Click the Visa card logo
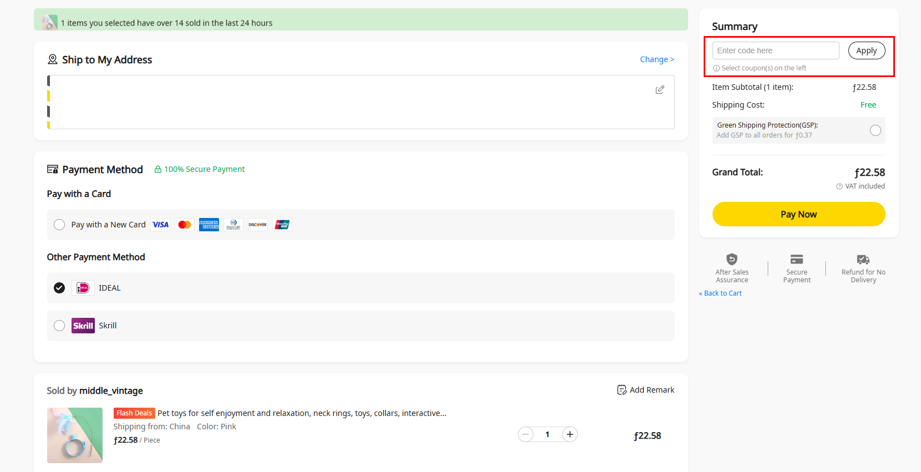921x472 pixels. click(x=161, y=225)
